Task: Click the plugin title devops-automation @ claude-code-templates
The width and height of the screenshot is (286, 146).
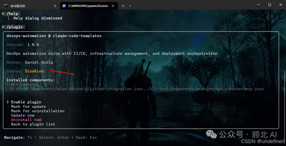Action: pos(54,36)
